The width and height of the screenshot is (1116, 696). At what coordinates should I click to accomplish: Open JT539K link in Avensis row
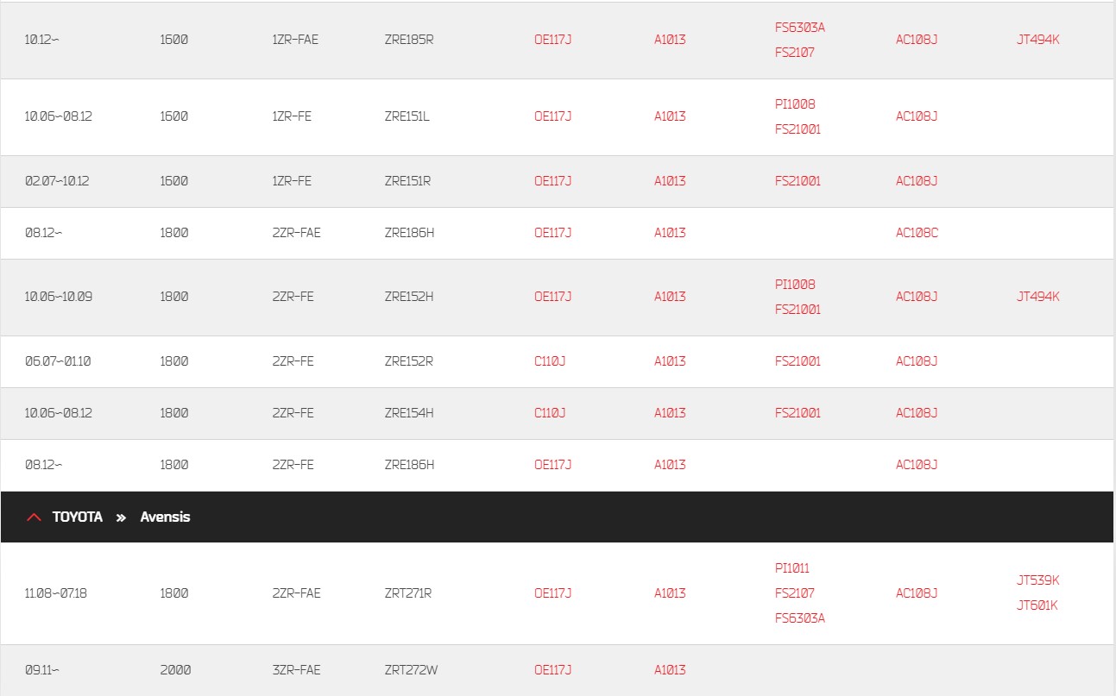[1038, 580]
